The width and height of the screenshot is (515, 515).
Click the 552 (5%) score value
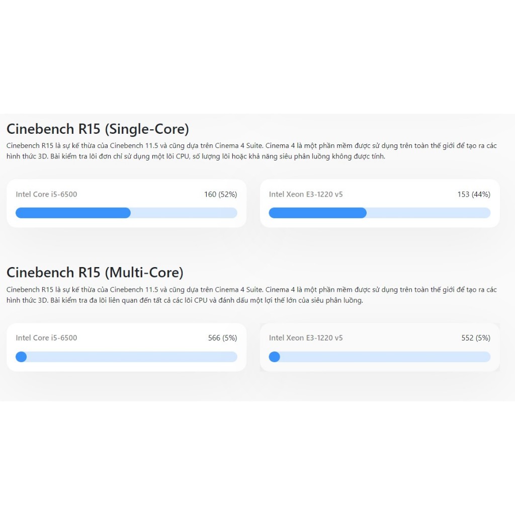pos(476,338)
